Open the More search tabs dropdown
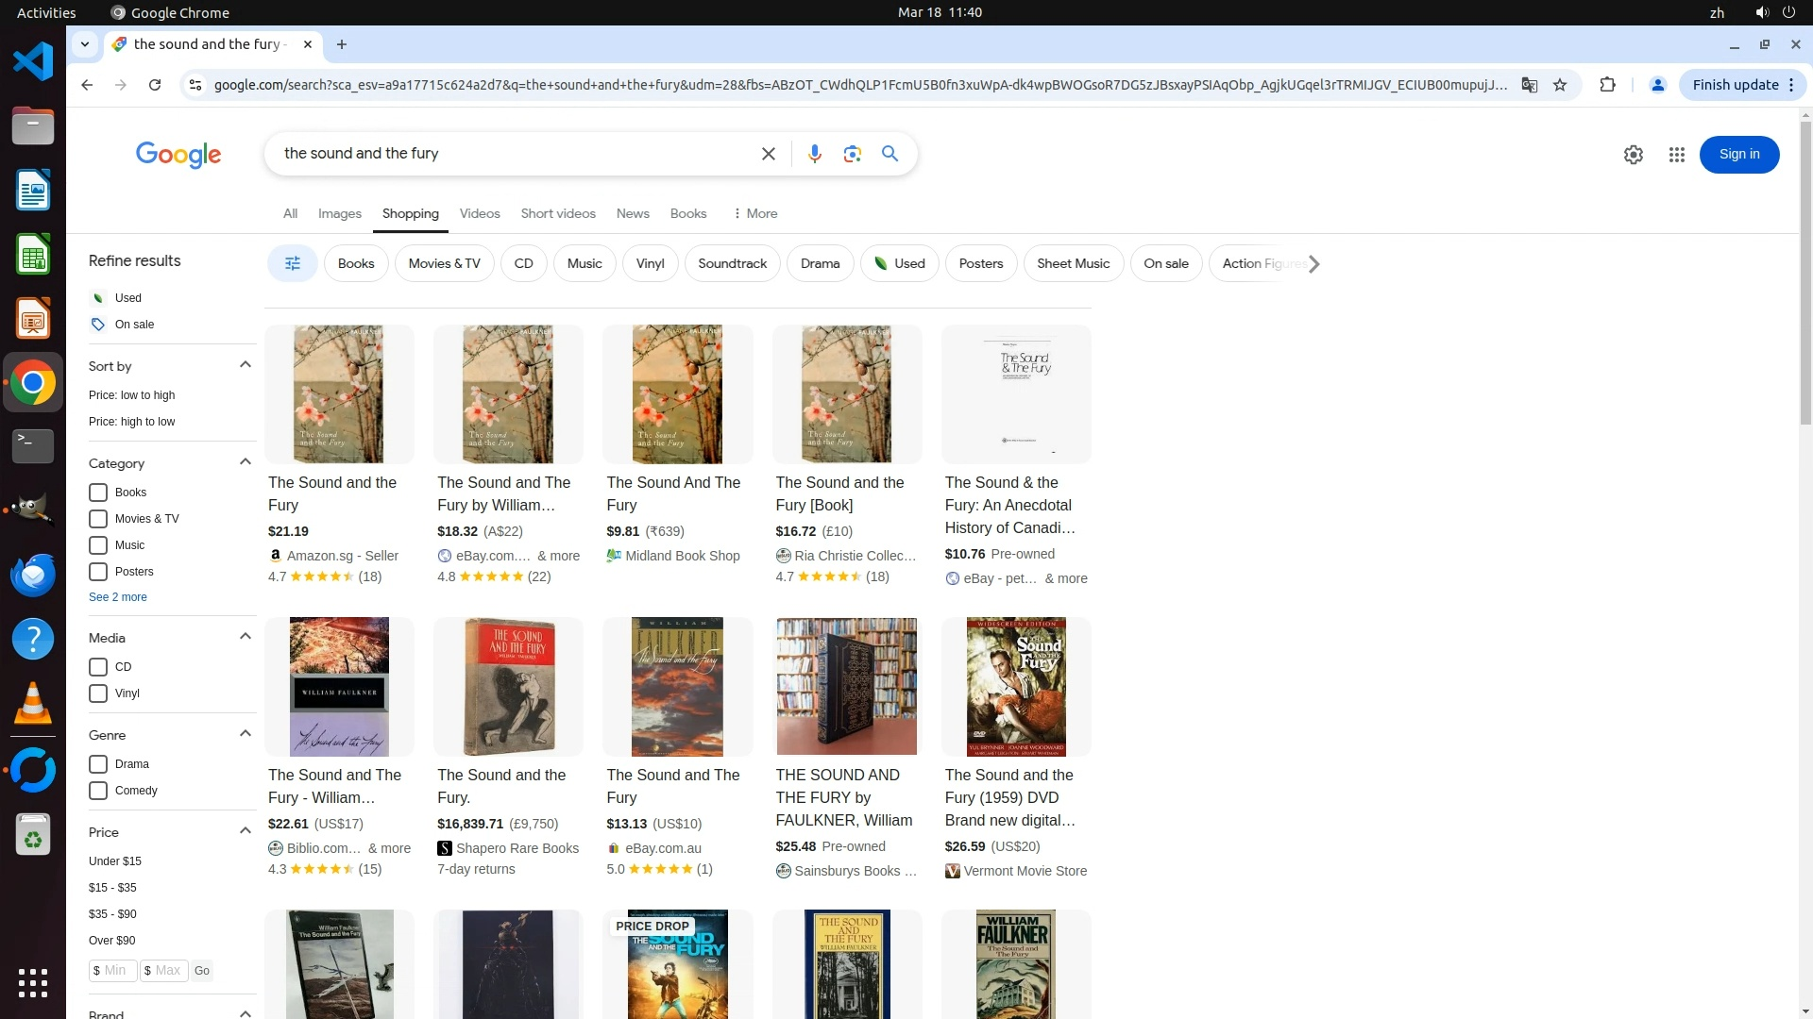Image resolution: width=1813 pixels, height=1019 pixels. pyautogui.click(x=754, y=213)
